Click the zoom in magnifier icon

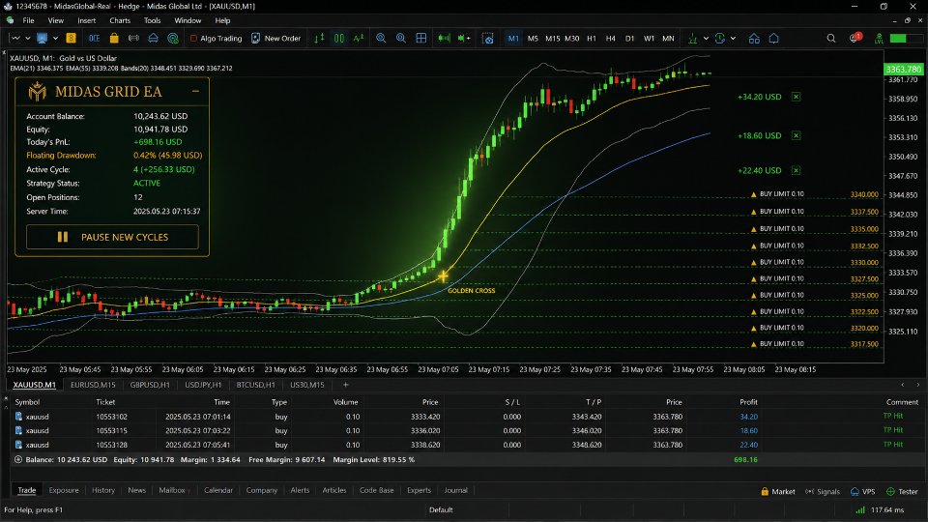[x=381, y=38]
